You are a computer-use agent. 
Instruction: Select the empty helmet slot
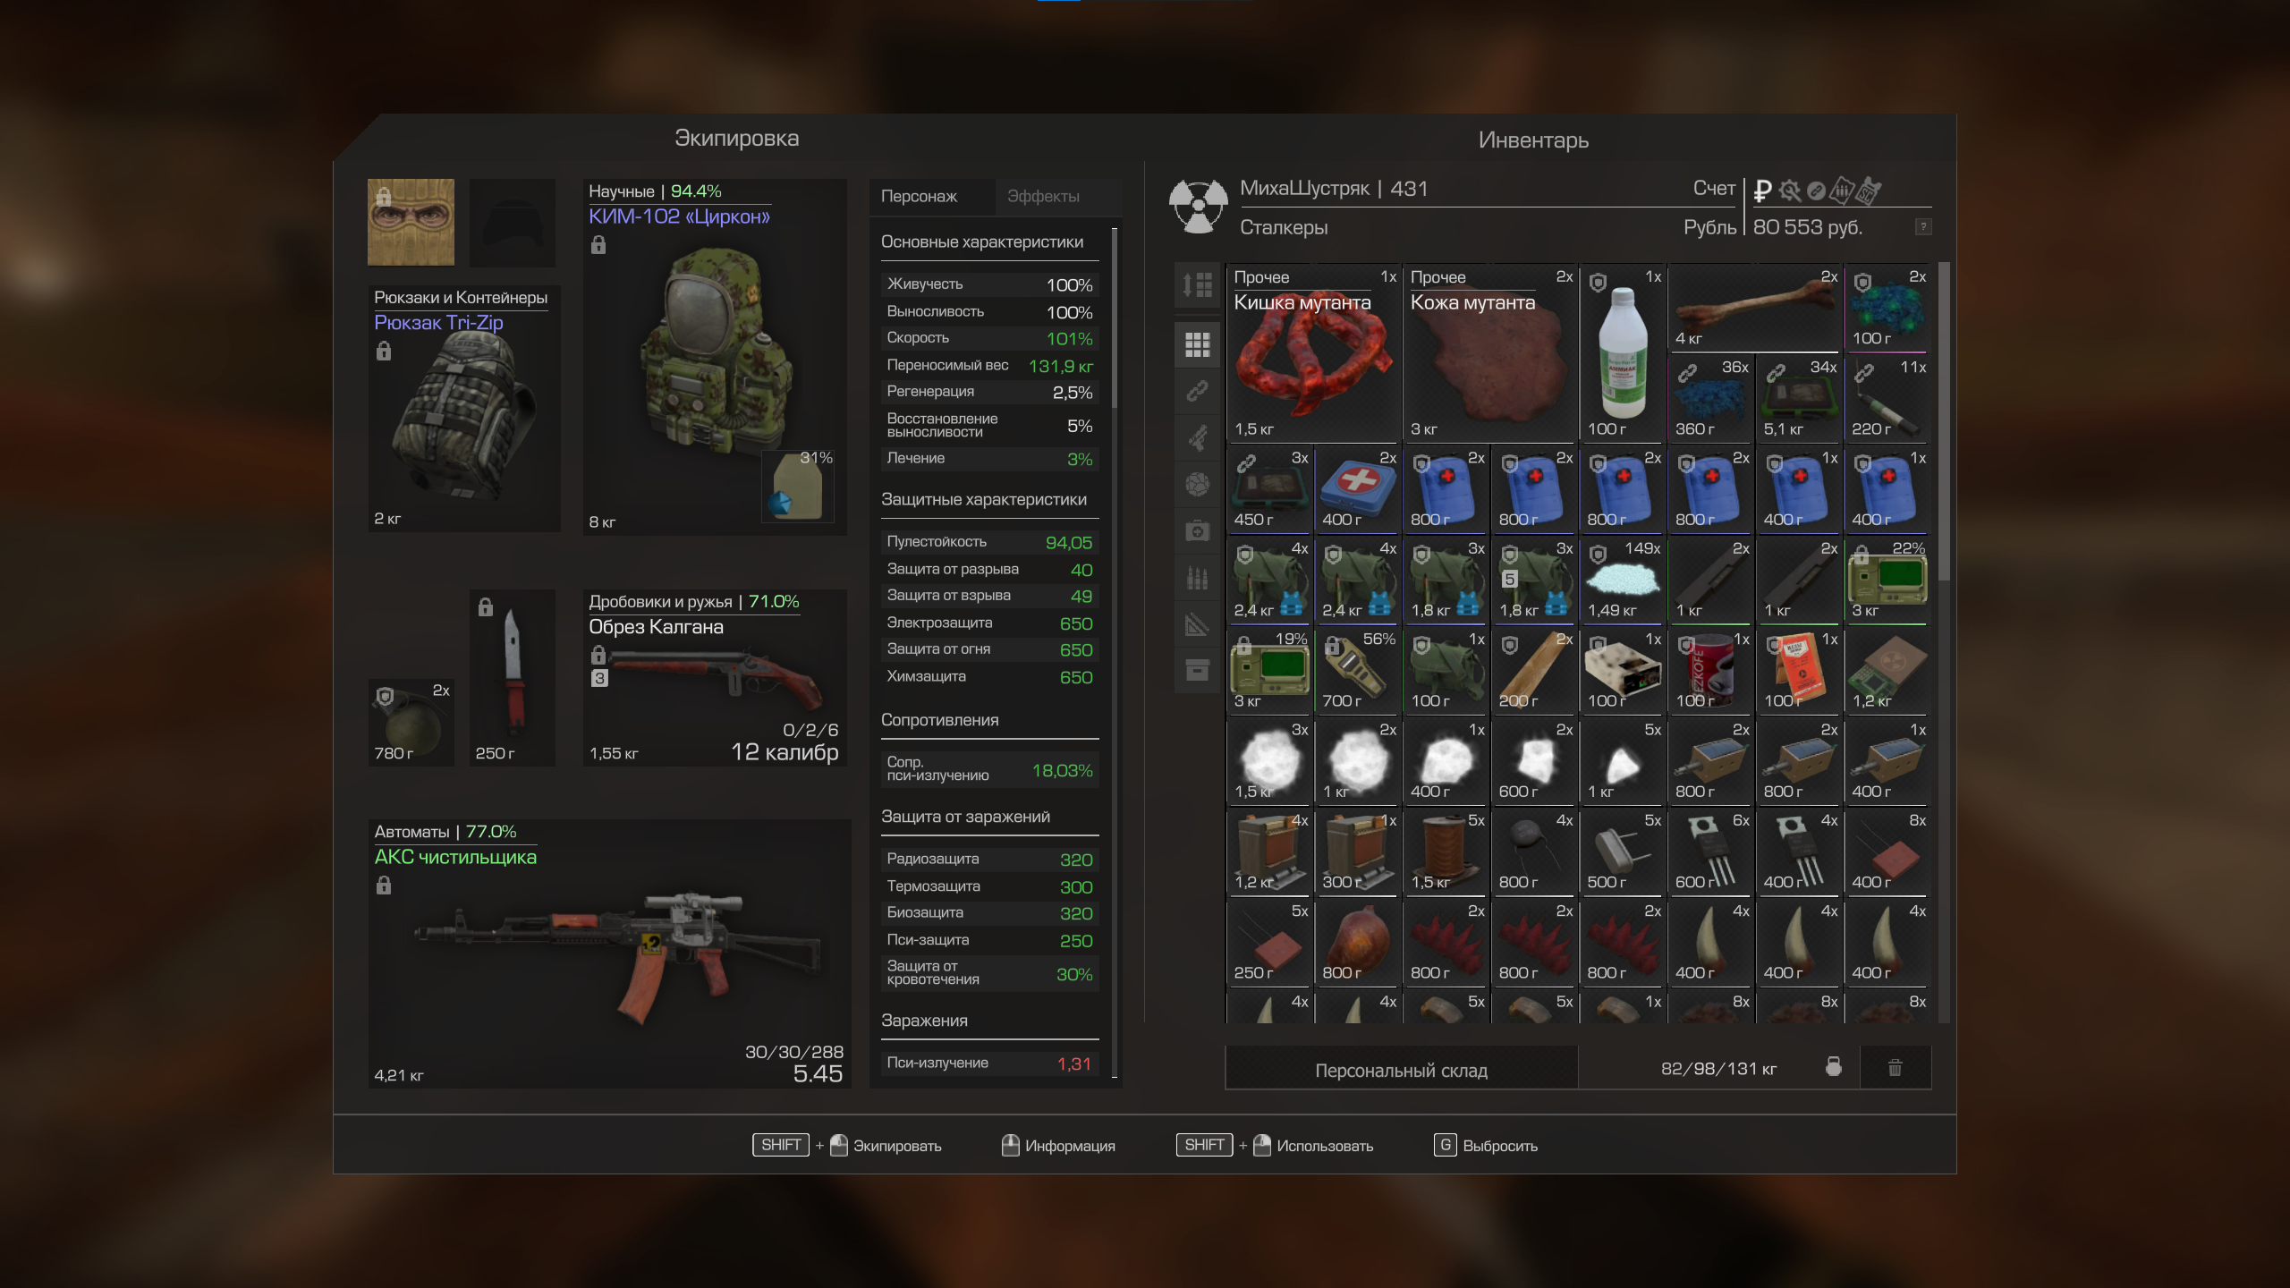[513, 222]
